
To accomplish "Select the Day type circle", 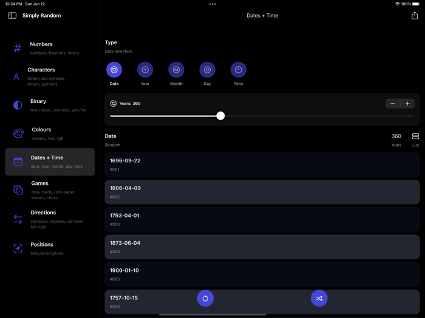I will 208,70.
